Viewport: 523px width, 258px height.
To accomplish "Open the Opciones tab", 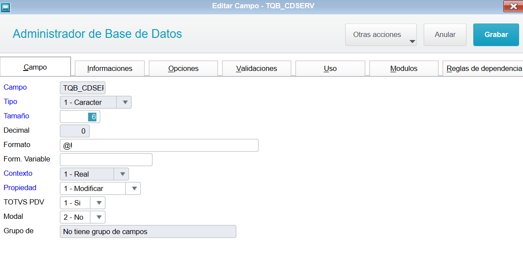I will [x=183, y=69].
